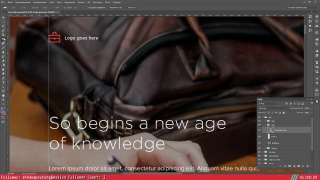
Task: Filter layers by pixel layer icon
Action: point(286,103)
